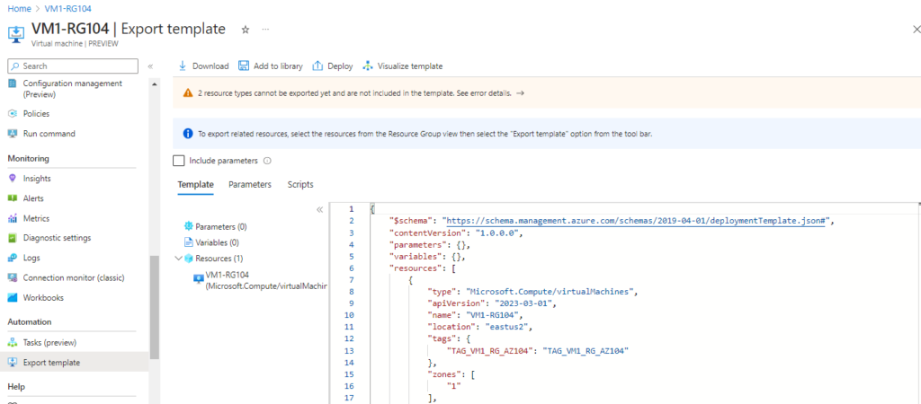The image size is (921, 404).
Task: Click the Deploy upload icon
Action: click(x=317, y=66)
